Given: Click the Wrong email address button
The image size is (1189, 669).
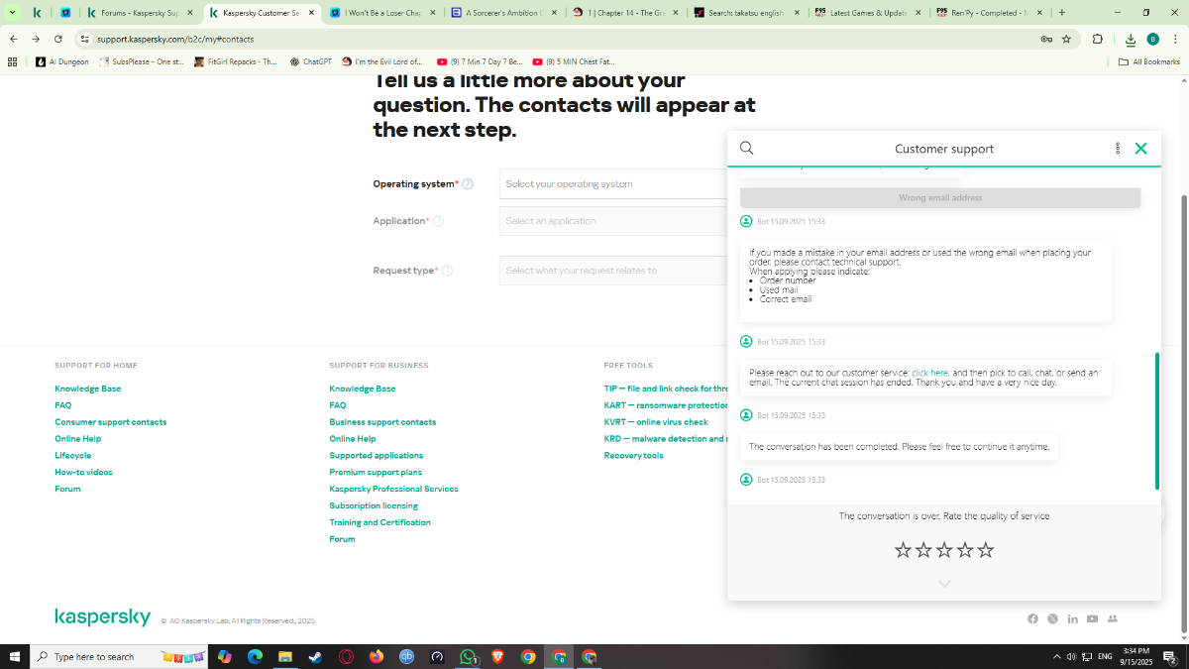Looking at the screenshot, I should tap(940, 198).
